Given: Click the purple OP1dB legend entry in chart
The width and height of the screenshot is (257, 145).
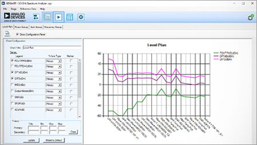Looking at the screenshot, I should tap(224, 56).
